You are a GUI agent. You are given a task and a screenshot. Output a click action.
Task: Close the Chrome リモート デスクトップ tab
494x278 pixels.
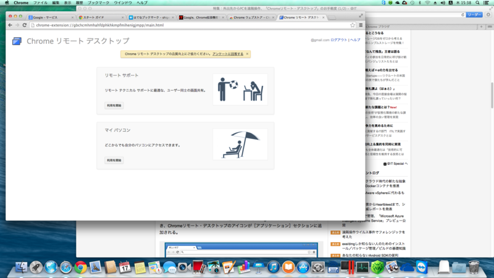pos(323,18)
